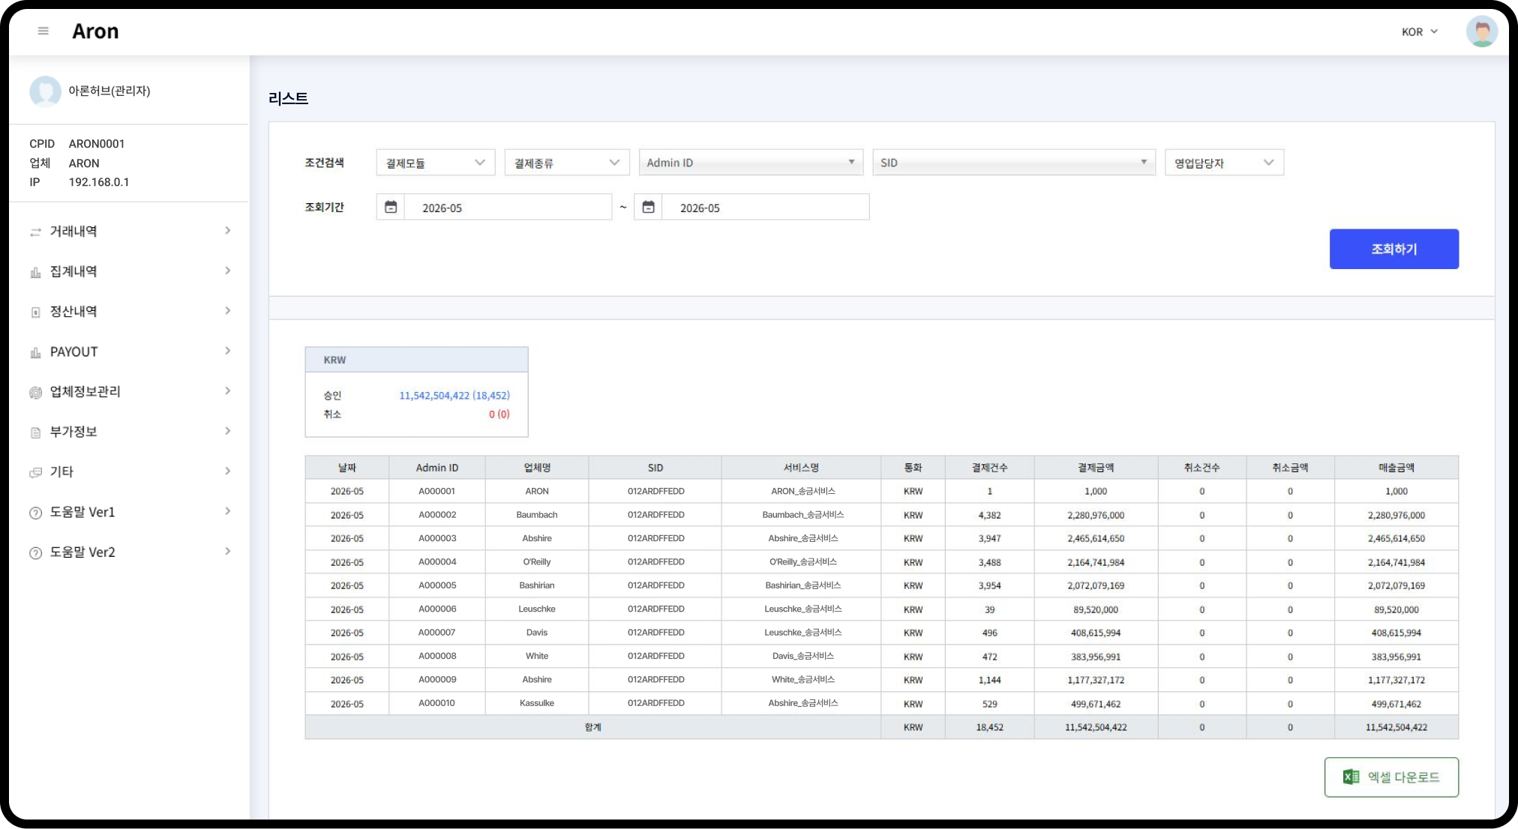Screen dimensions: 1518x829
Task: Click the 집계내역 bar chart icon
Action: pos(35,272)
